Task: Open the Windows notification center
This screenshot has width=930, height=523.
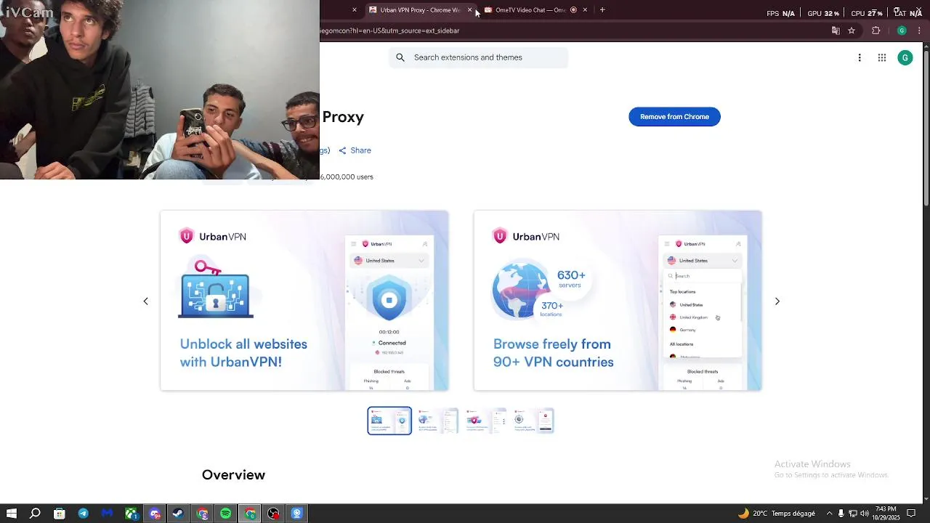Action: (x=912, y=514)
